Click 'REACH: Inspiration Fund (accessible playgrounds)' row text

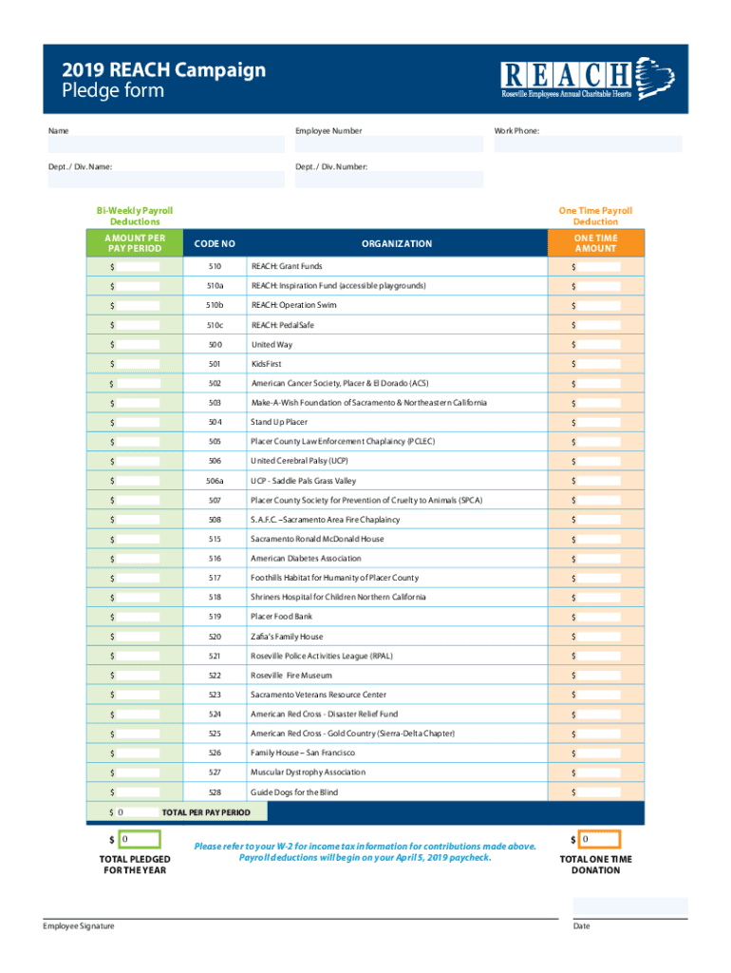pyautogui.click(x=339, y=286)
